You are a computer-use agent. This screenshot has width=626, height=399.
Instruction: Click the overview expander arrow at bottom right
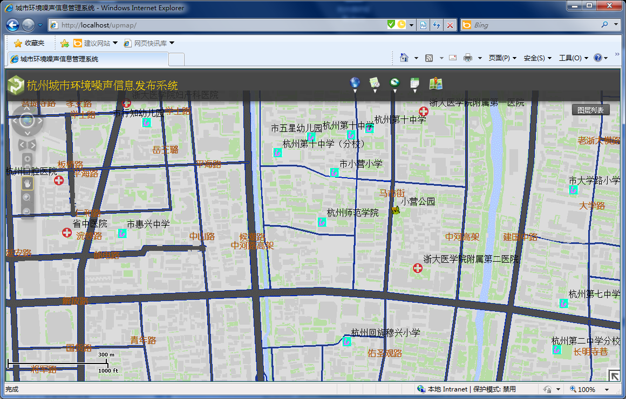[615, 374]
